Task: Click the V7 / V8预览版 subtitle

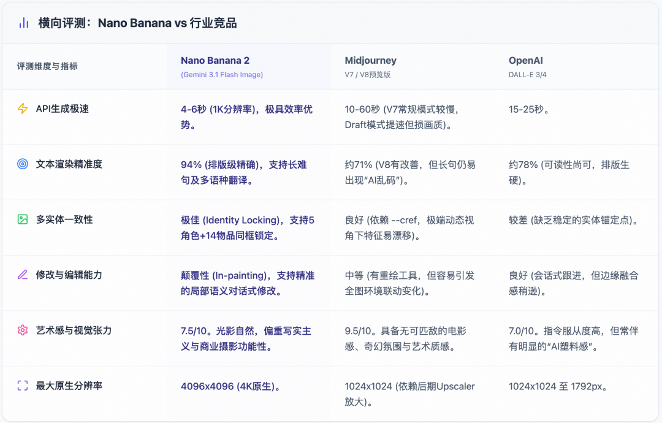Action: coord(368,75)
